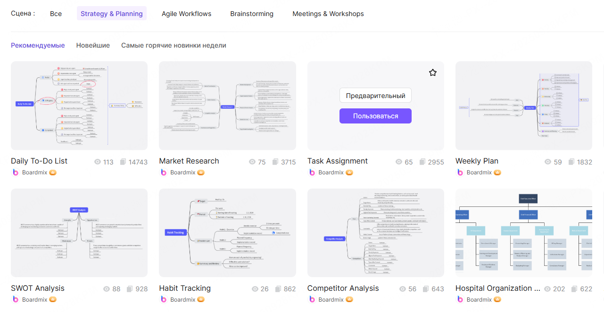Favorite the Task Assignment template with star
The width and height of the screenshot is (604, 312).
(x=433, y=73)
